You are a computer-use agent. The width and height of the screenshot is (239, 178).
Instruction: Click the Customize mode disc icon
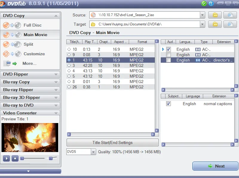click(x=12, y=54)
